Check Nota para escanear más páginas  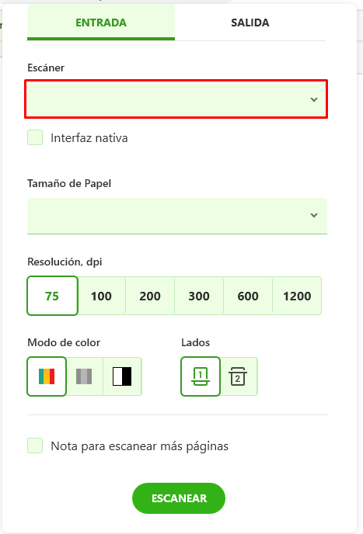coord(35,446)
